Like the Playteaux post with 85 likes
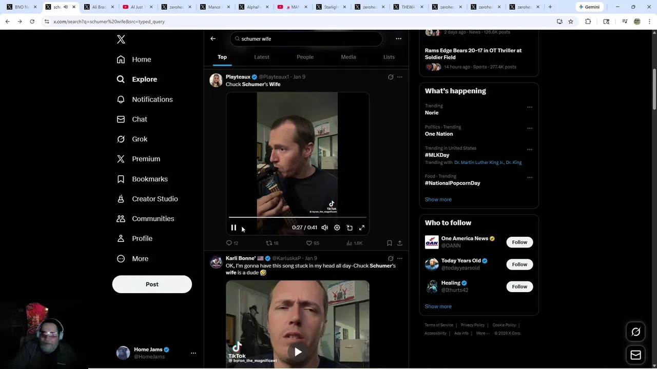The height and width of the screenshot is (369, 657). (x=313, y=243)
